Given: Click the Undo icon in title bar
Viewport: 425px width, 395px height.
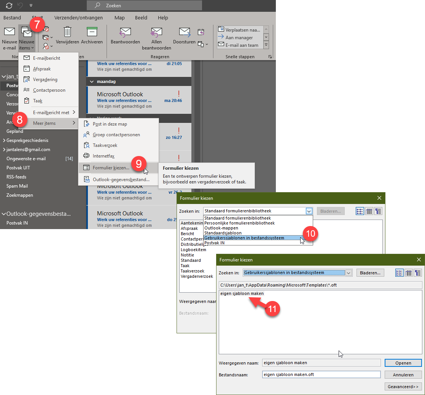Looking at the screenshot, I should (x=20, y=5).
